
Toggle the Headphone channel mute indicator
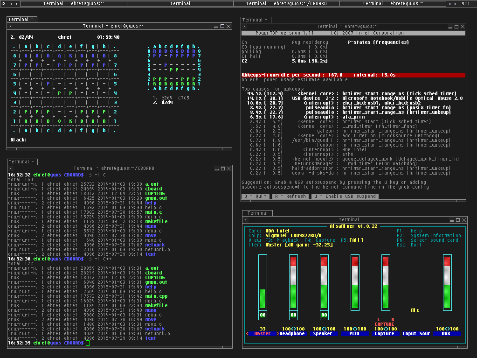[x=293, y=315]
